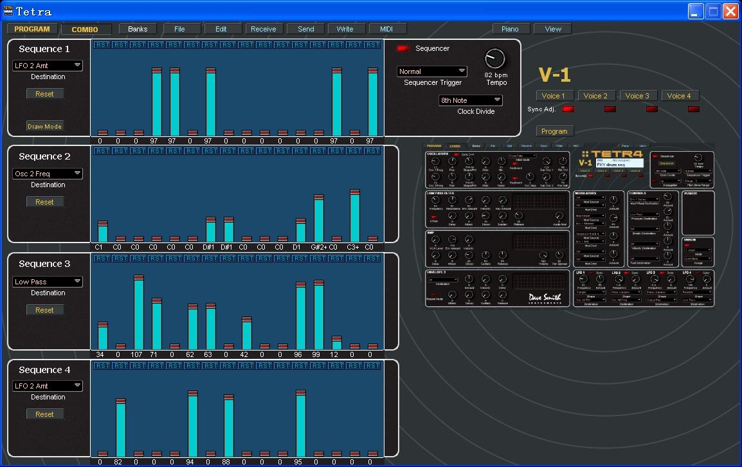Viewport: 742px width, 467px height.
Task: Open the Clock Divide dropdown
Action: pos(471,100)
